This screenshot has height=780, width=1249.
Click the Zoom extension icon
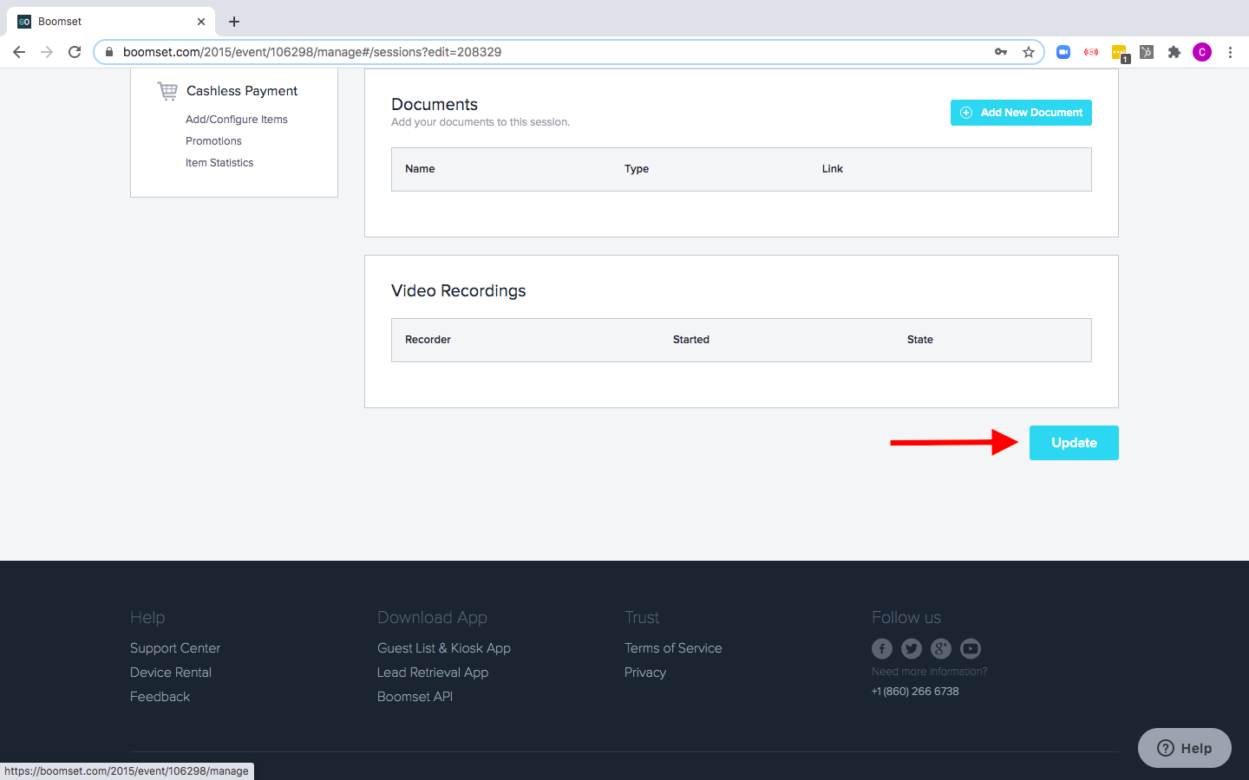[x=1063, y=52]
